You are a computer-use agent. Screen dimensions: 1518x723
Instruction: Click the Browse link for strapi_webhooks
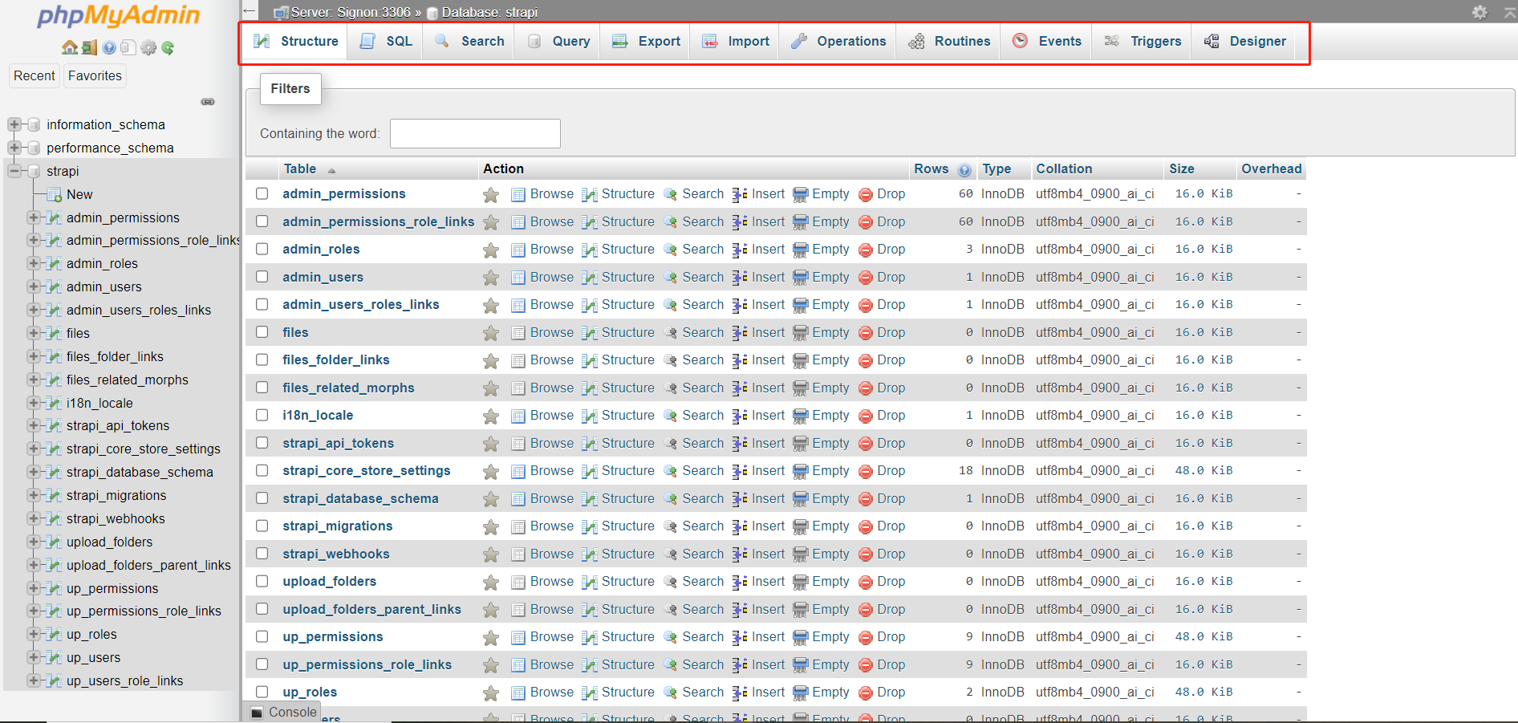(552, 554)
